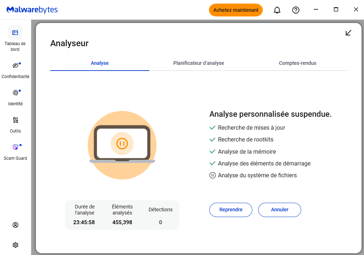Collapse the Analyseur panel with arrow icon

tap(348, 33)
